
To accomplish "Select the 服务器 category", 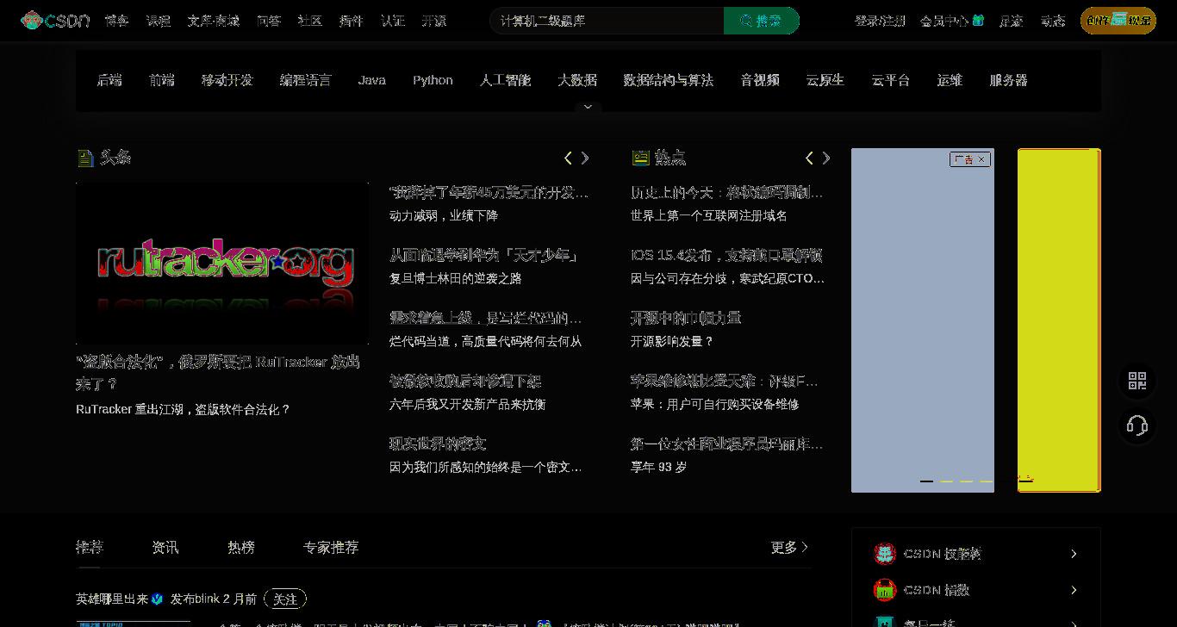I will pos(1009,80).
